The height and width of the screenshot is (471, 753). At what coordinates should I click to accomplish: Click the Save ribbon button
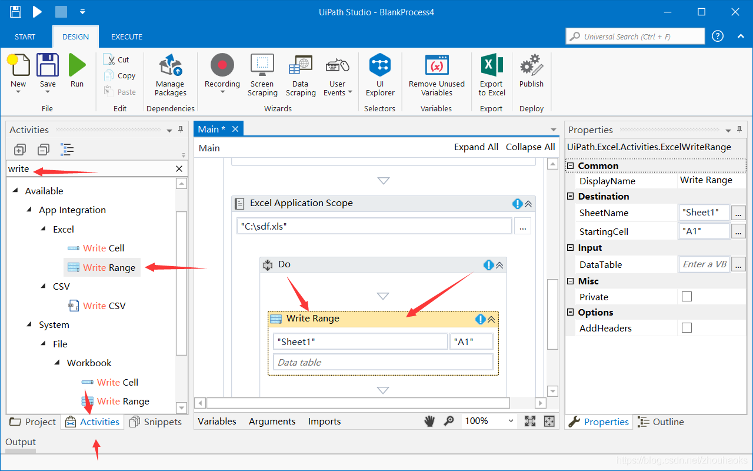pyautogui.click(x=48, y=74)
